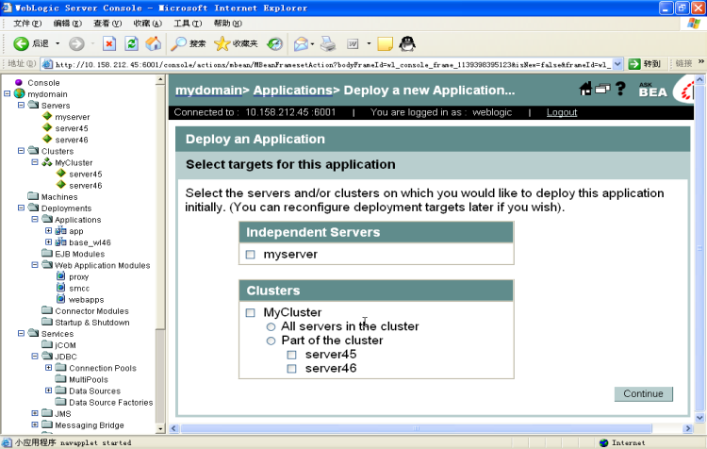Open Favorites with the star icon
Screen dimensions: 707x449
click(236, 43)
